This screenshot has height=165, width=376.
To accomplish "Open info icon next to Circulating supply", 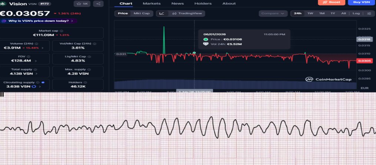I will click(x=39, y=82).
